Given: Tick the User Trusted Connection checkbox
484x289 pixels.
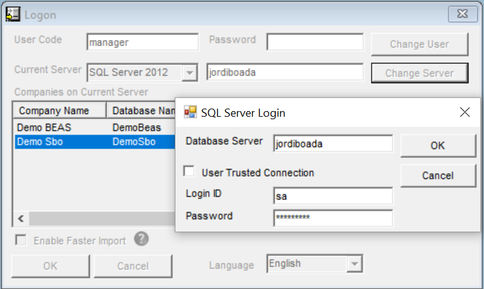Looking at the screenshot, I should point(189,171).
